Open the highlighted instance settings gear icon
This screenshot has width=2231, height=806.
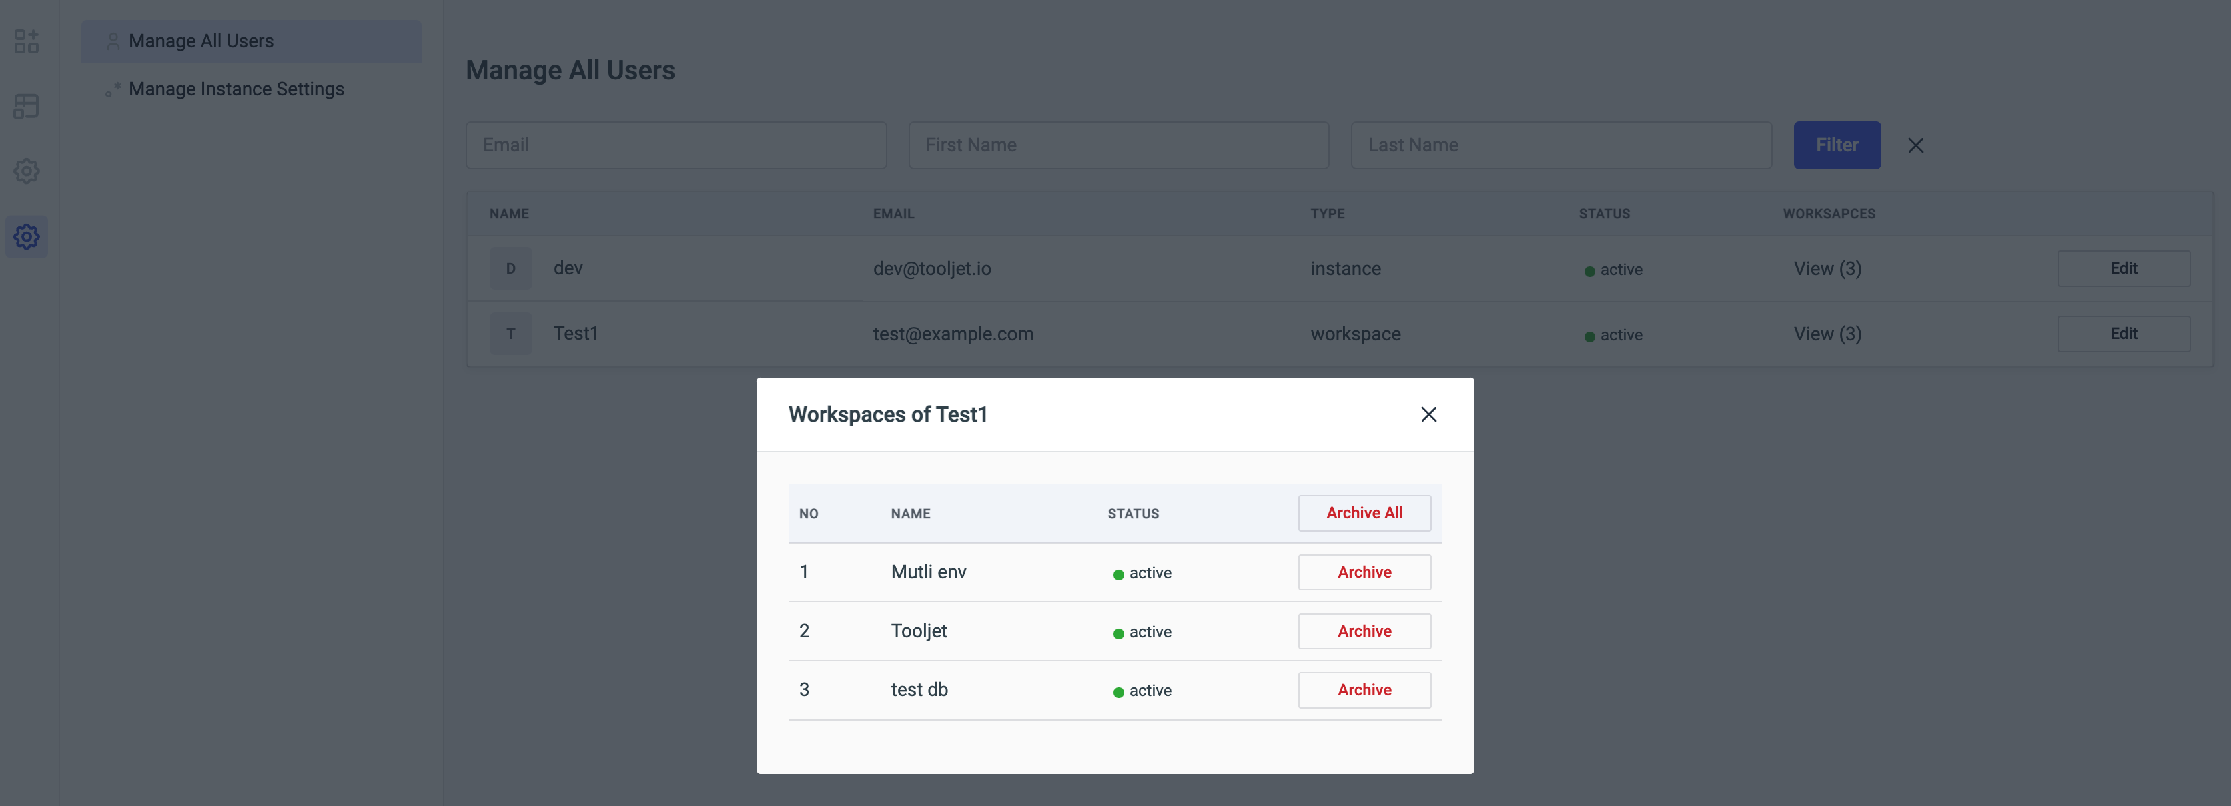(27, 236)
